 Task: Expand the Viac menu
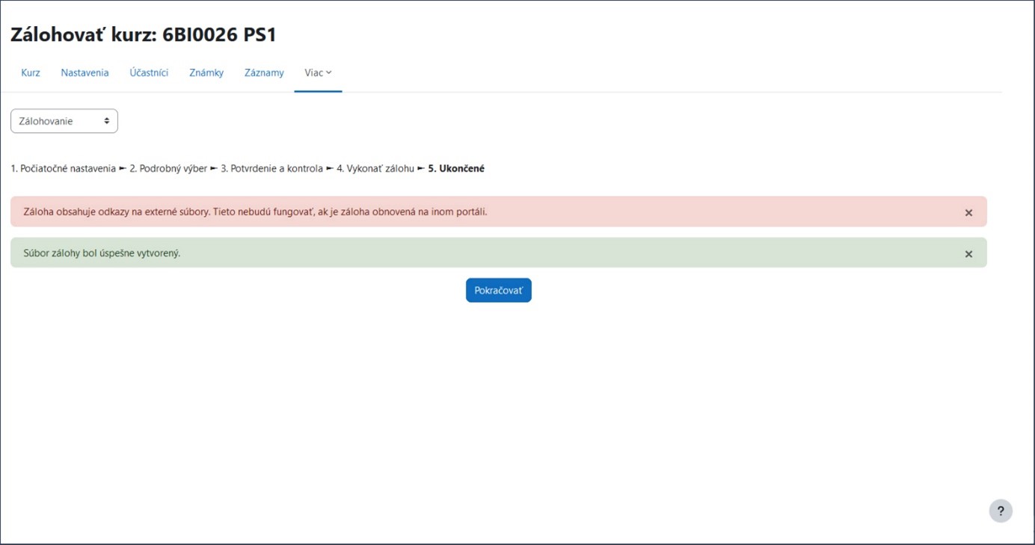click(x=318, y=73)
